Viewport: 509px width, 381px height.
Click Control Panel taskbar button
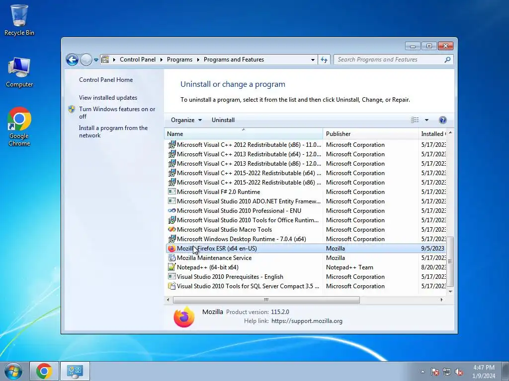(75, 371)
